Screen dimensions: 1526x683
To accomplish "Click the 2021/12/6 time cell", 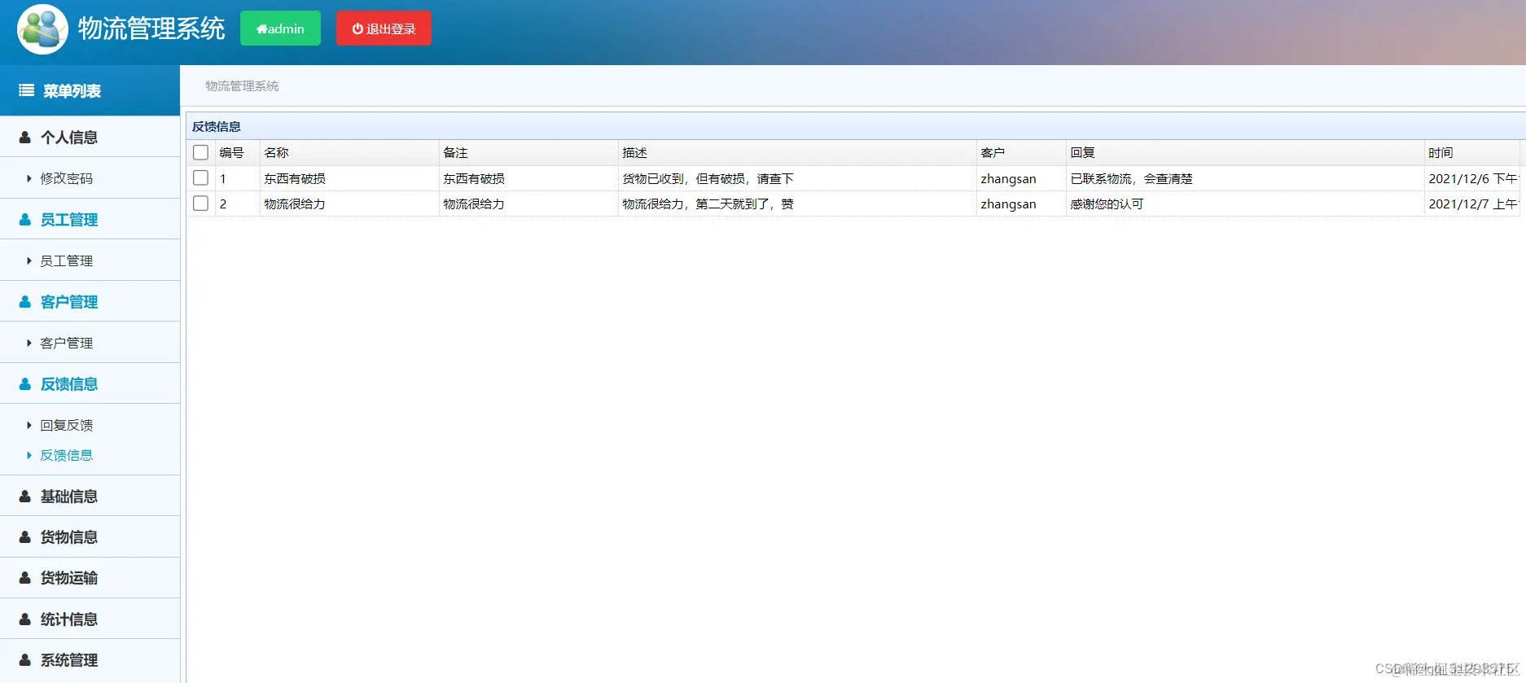I will tap(1474, 178).
